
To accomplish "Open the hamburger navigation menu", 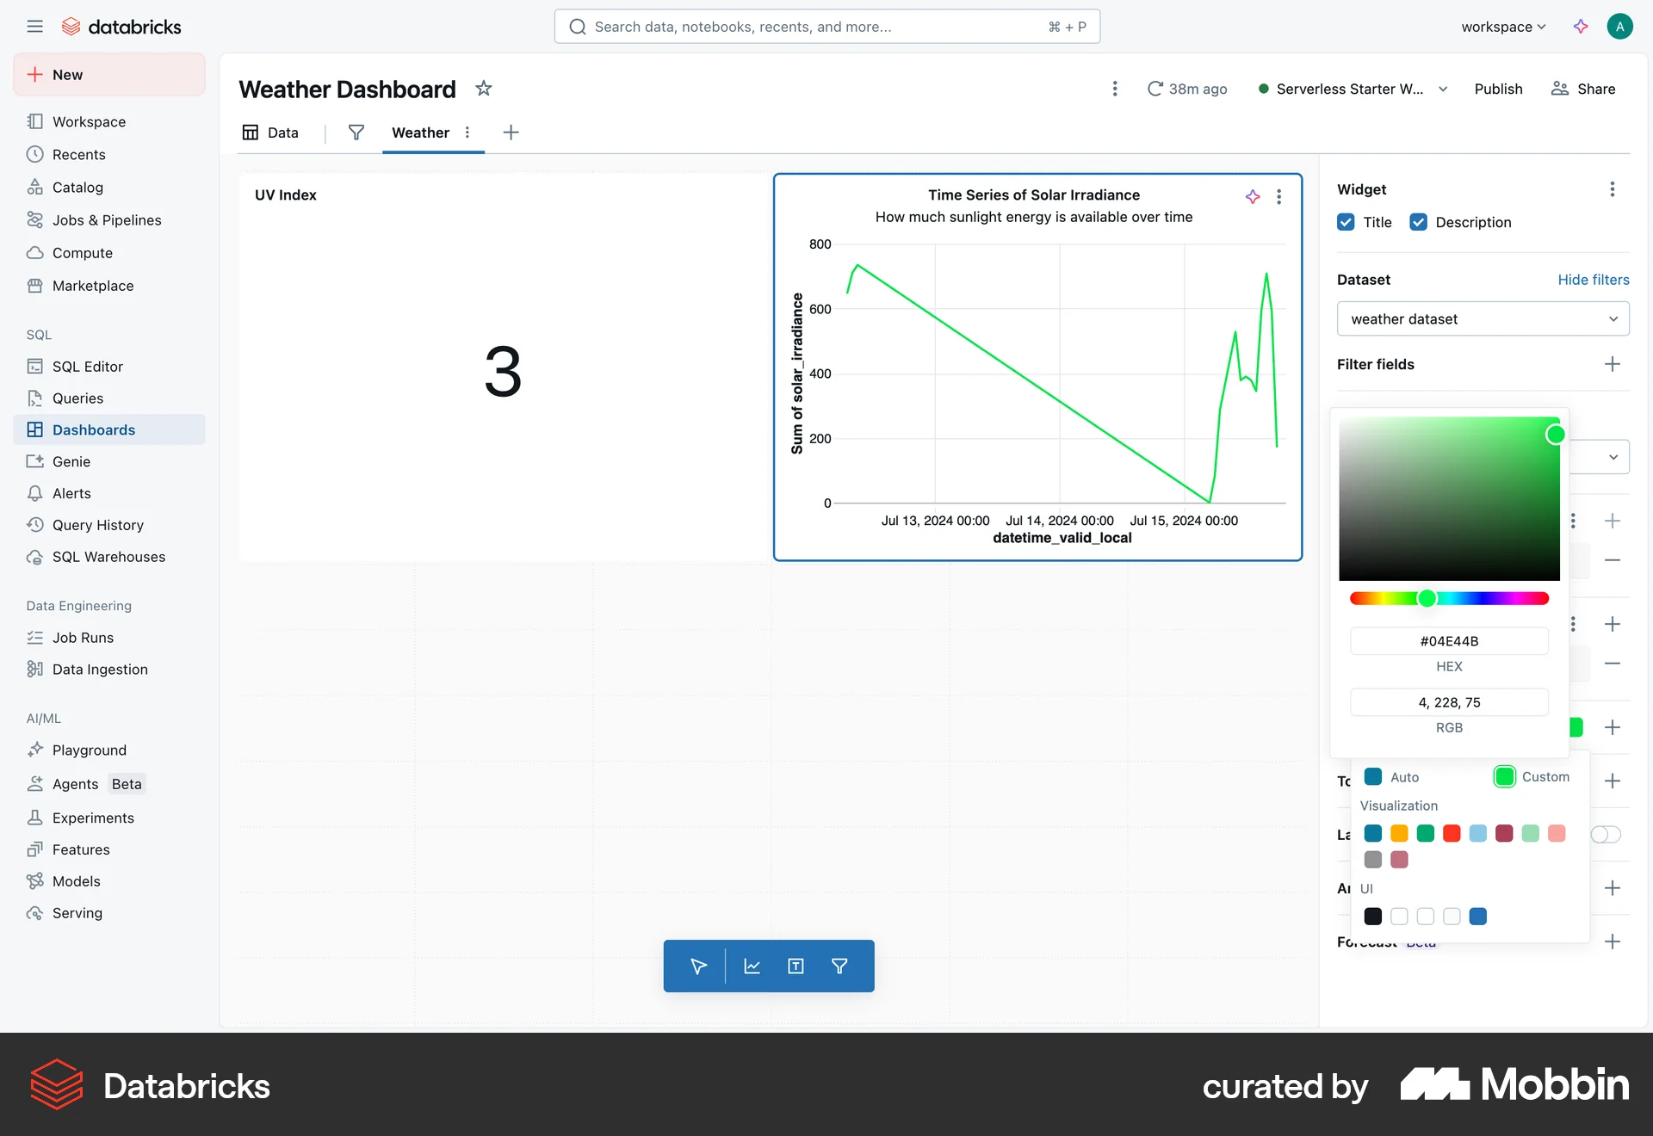I will (34, 26).
